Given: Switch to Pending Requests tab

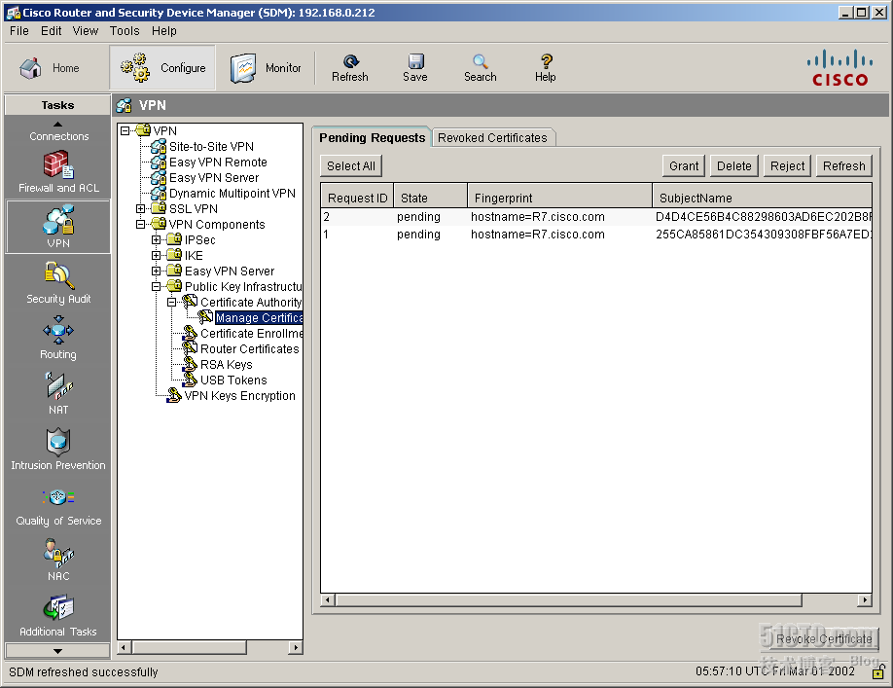Looking at the screenshot, I should (x=372, y=137).
